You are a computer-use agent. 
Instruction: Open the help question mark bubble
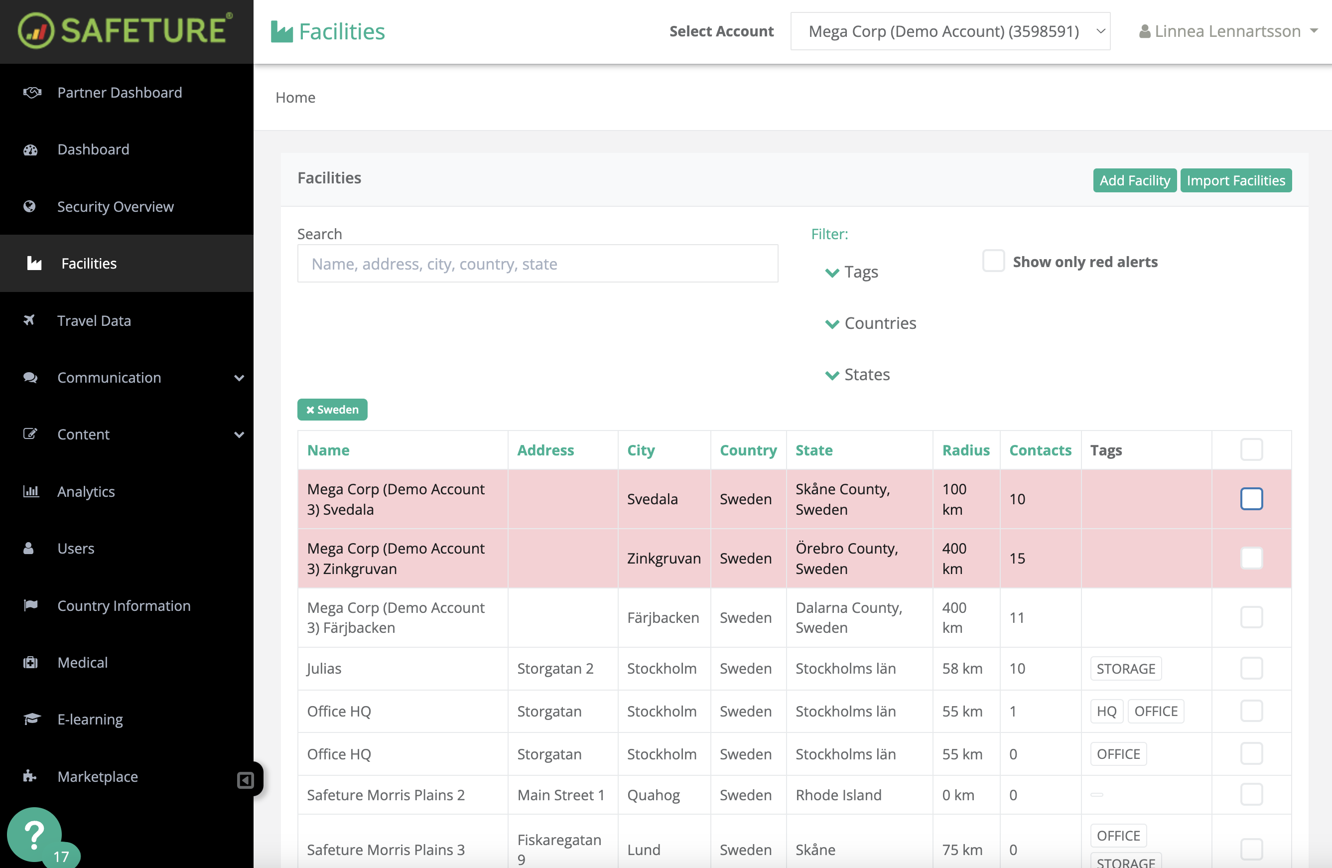35,834
